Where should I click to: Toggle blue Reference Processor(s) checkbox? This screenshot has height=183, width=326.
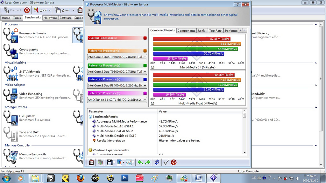tap(145, 79)
